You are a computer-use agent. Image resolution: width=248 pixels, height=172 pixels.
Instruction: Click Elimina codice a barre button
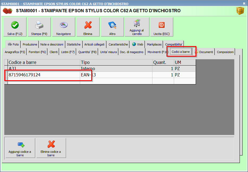51,148
